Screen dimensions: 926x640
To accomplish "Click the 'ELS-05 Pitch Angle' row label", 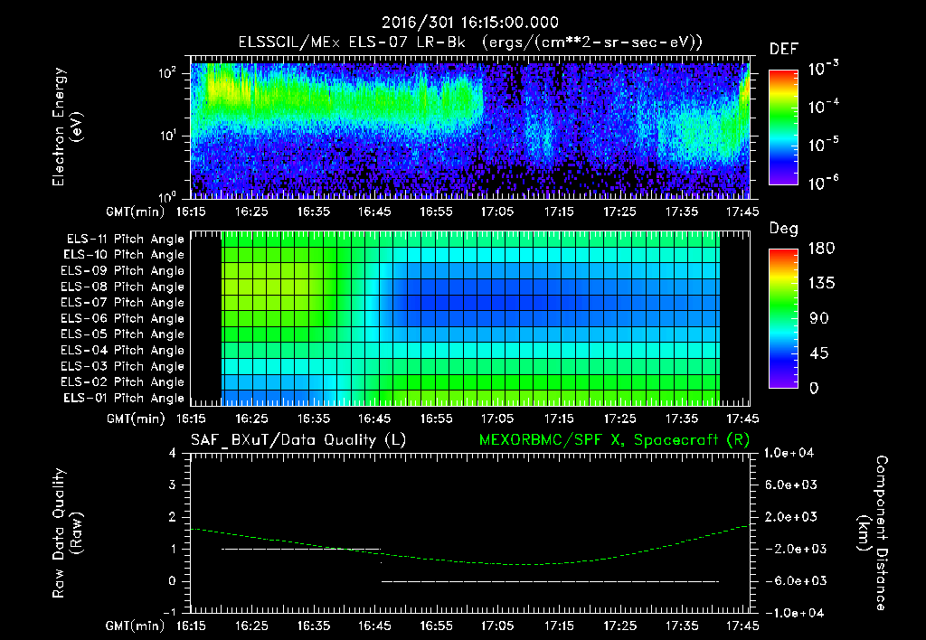I will tap(122, 334).
